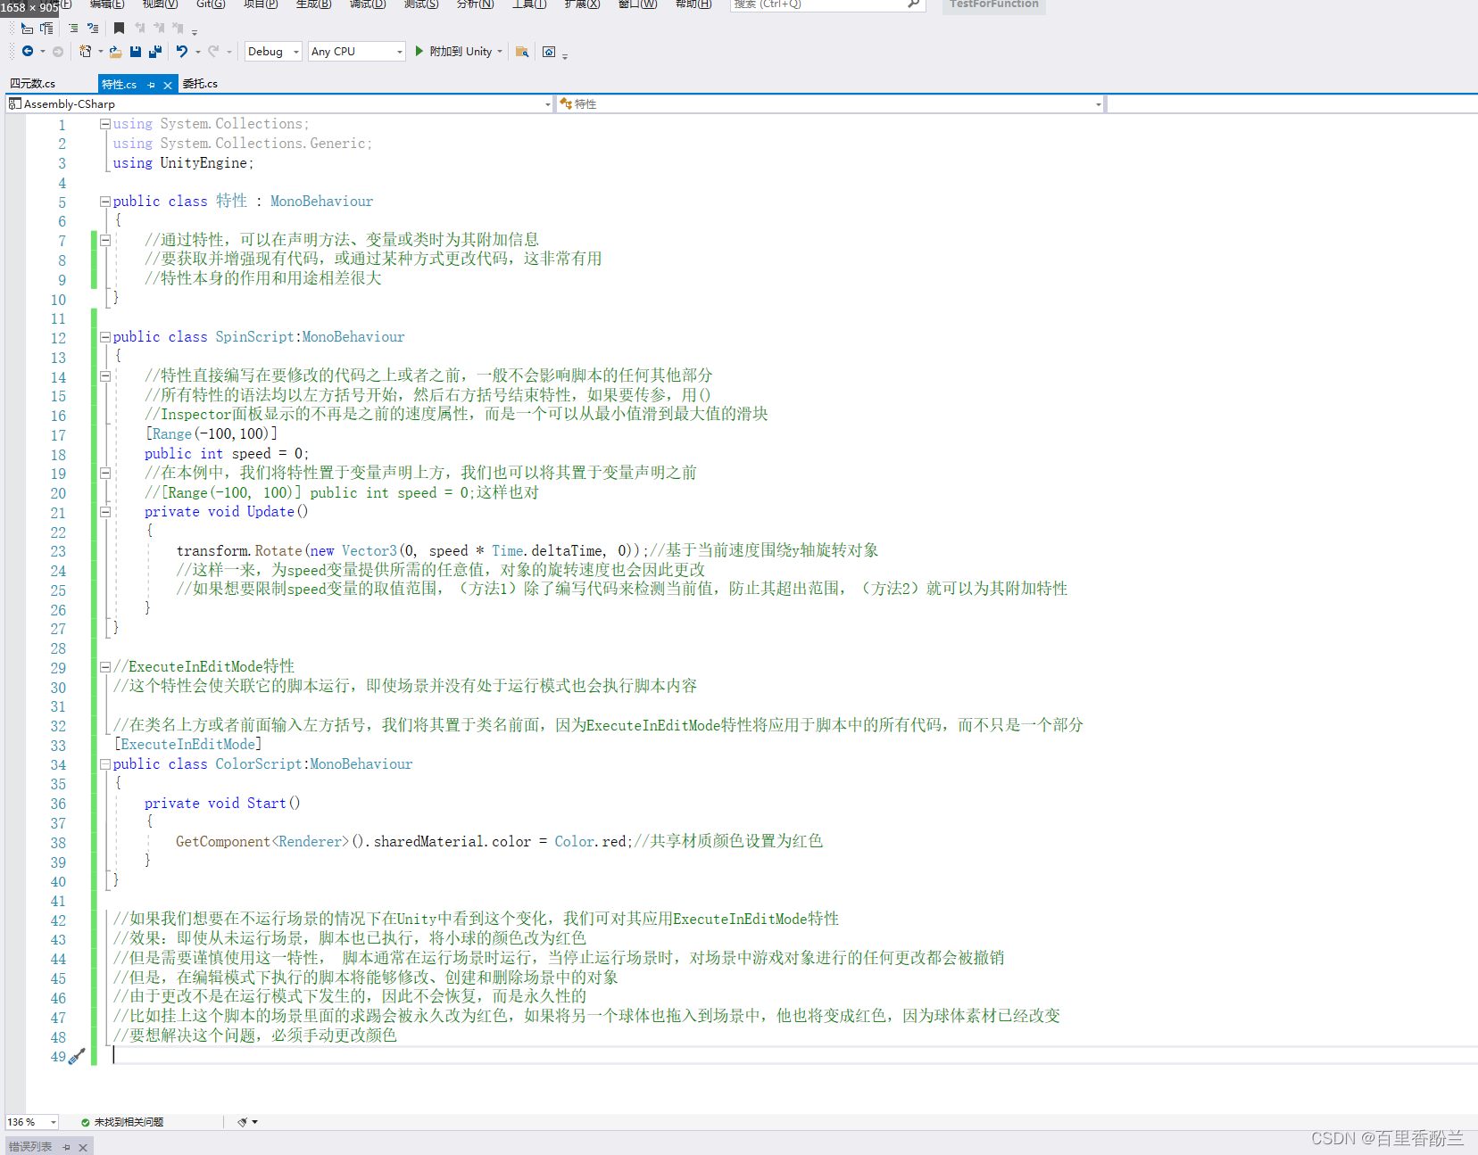Click the 搜索 (Ctrl+Q) search box
The width and height of the screenshot is (1478, 1155).
point(826,4)
